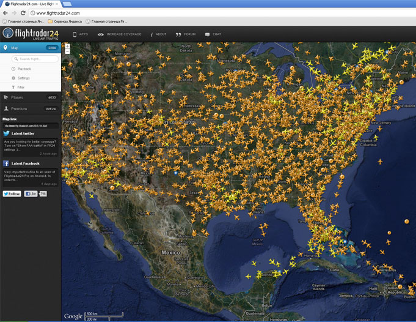The image size is (416, 322).
Task: Click the Filter funnel icon
Action: tap(13, 87)
